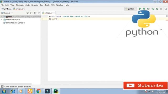
Task: Start debugging with the bug icon
Action: 144,9
